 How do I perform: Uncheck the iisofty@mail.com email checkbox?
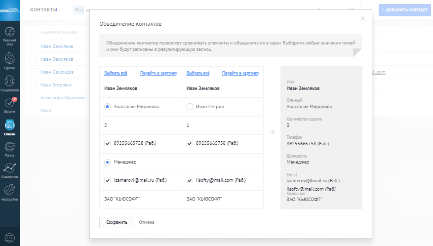point(190,181)
